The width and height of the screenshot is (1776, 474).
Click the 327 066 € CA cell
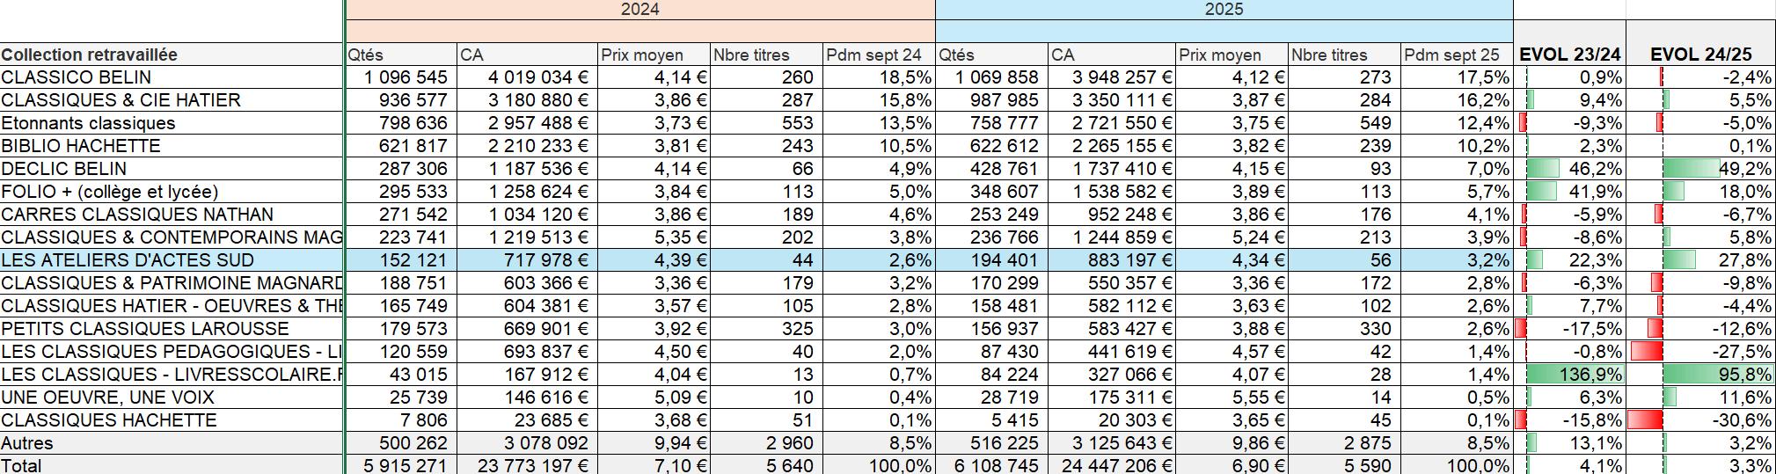coord(1112,375)
